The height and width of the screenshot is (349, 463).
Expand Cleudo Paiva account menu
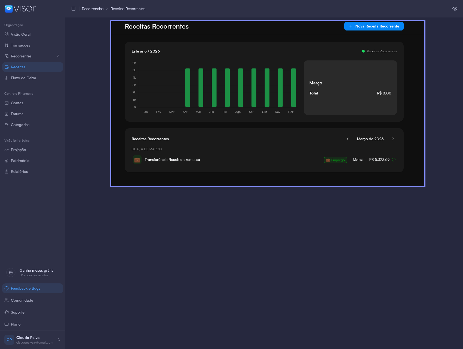click(59, 340)
